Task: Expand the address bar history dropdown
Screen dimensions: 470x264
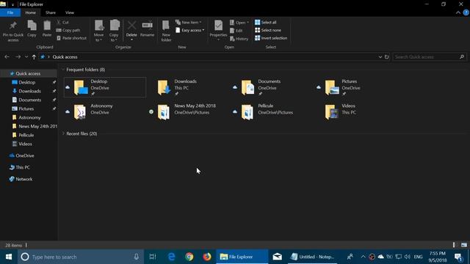Action: tap(380, 57)
